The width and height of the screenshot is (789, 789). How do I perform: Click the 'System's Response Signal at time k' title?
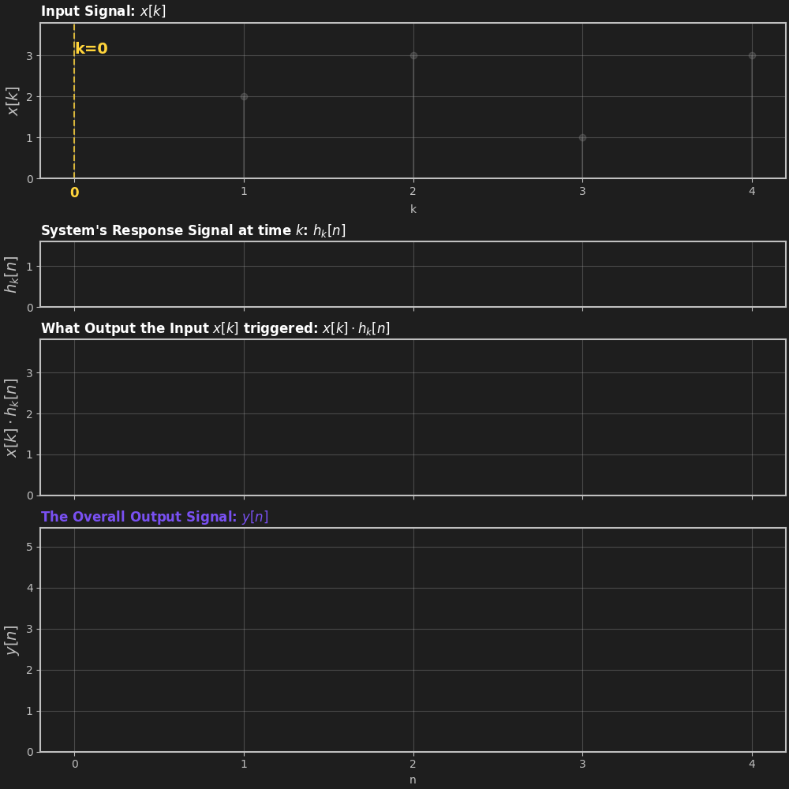(x=193, y=230)
